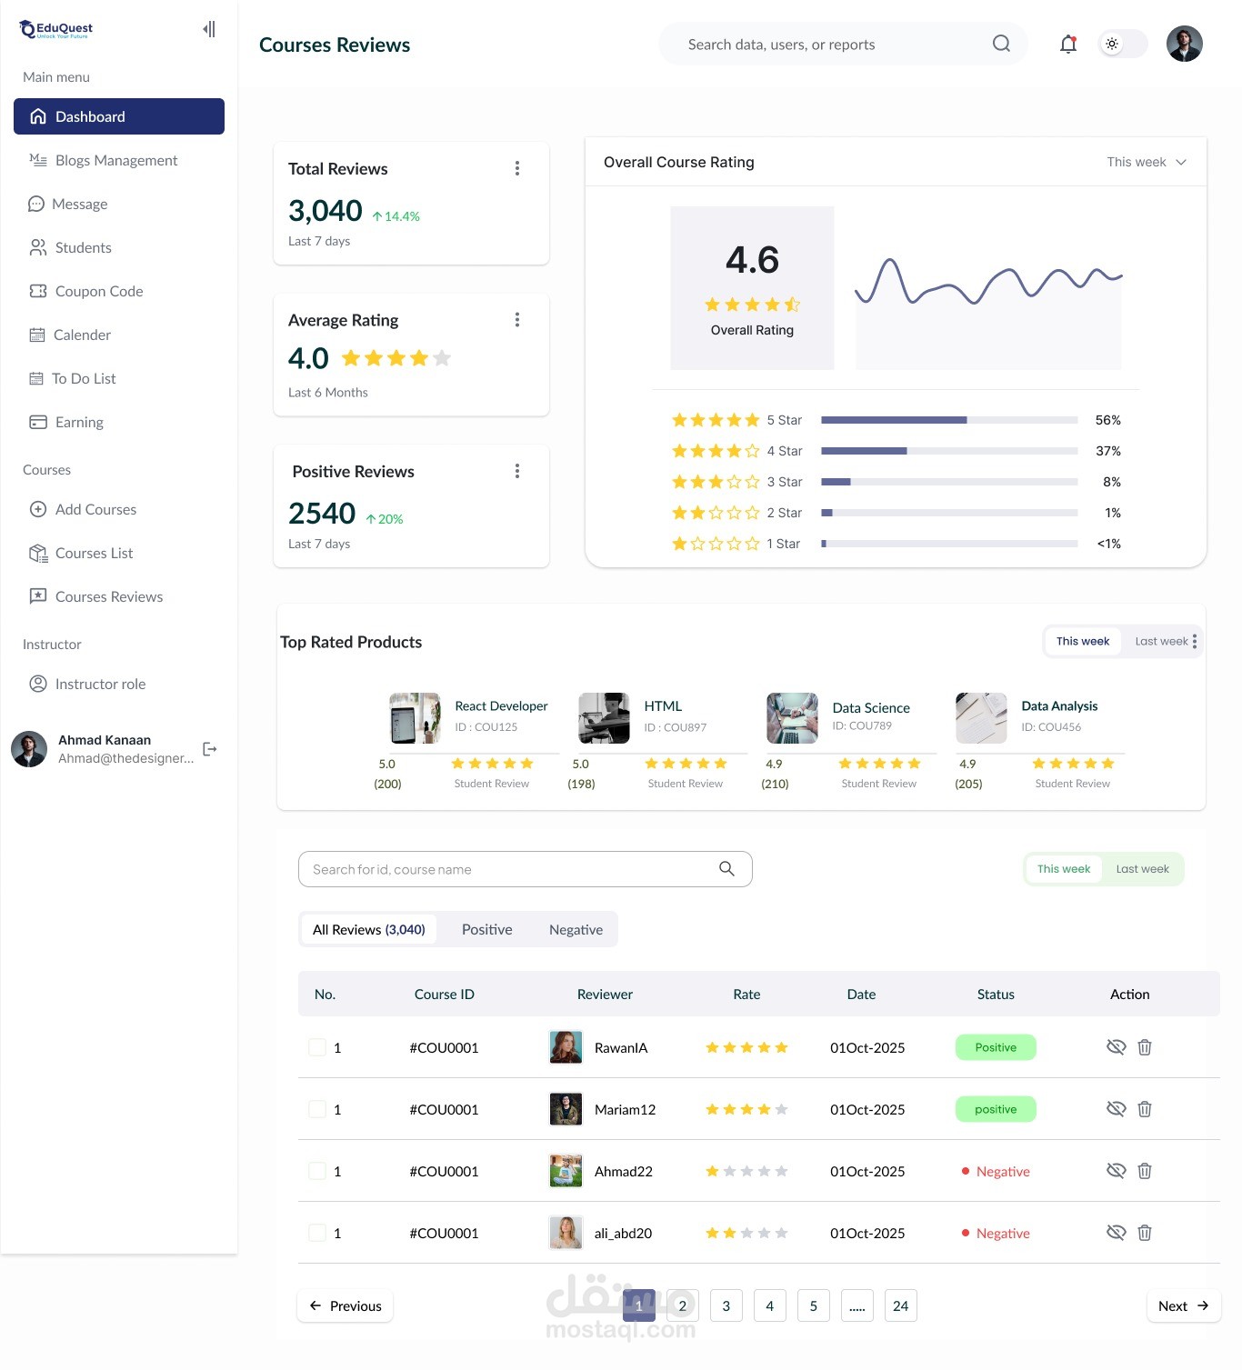Delete the ali_abd20 review with trash icon
Screen dimensions: 1242x1370
[x=1145, y=1233]
